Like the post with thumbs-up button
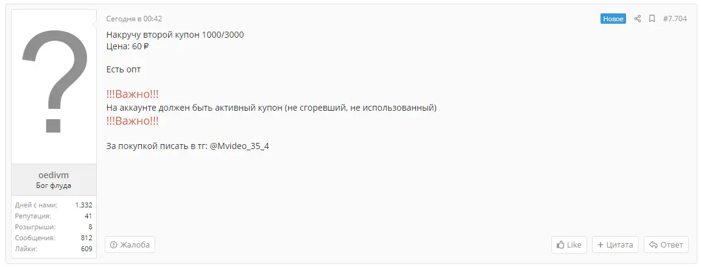 click(569, 244)
